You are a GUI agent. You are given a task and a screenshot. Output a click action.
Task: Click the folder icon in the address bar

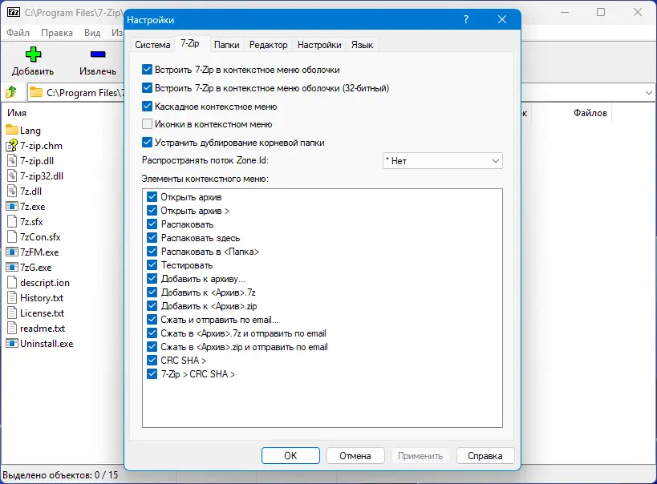coord(36,92)
